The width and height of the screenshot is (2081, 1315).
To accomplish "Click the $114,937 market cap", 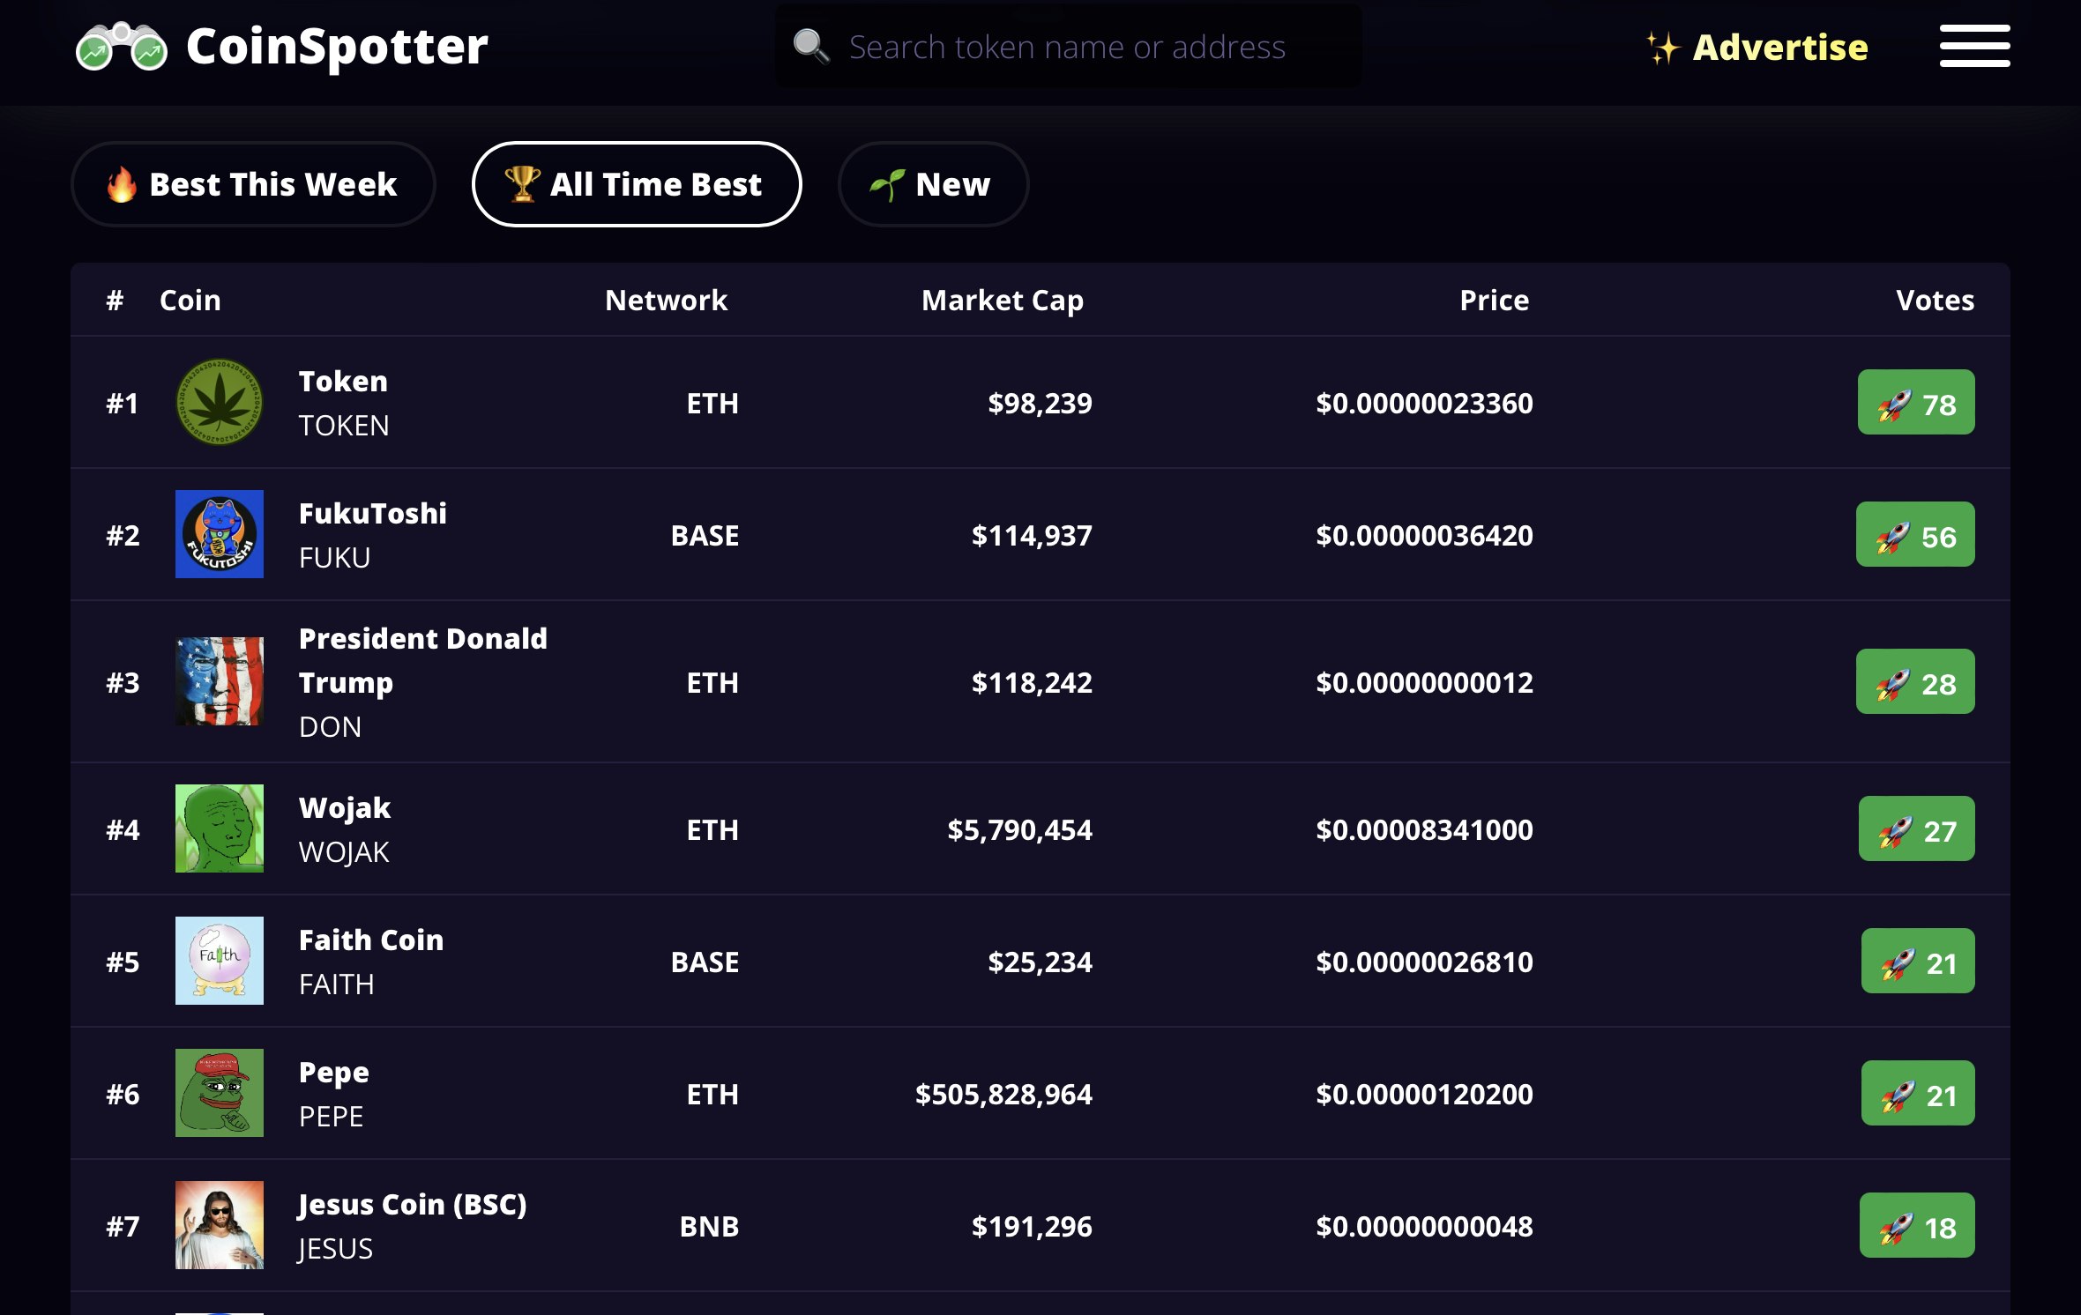I will pos(1032,535).
